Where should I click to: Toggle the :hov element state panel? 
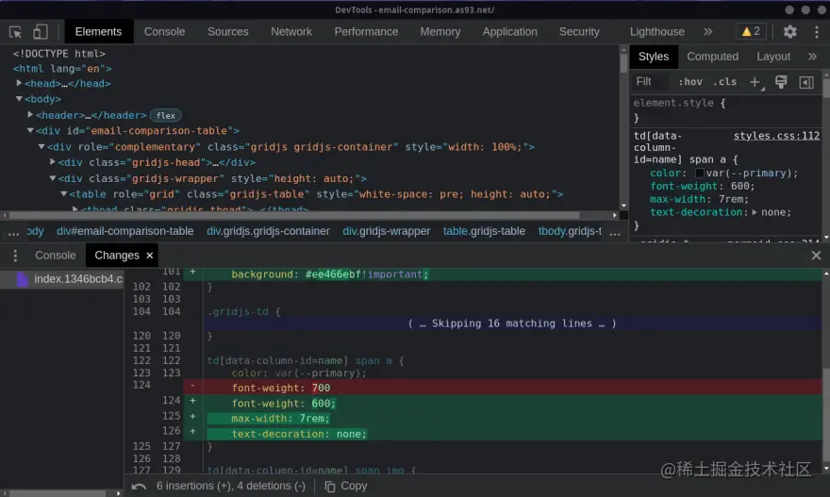tap(689, 81)
